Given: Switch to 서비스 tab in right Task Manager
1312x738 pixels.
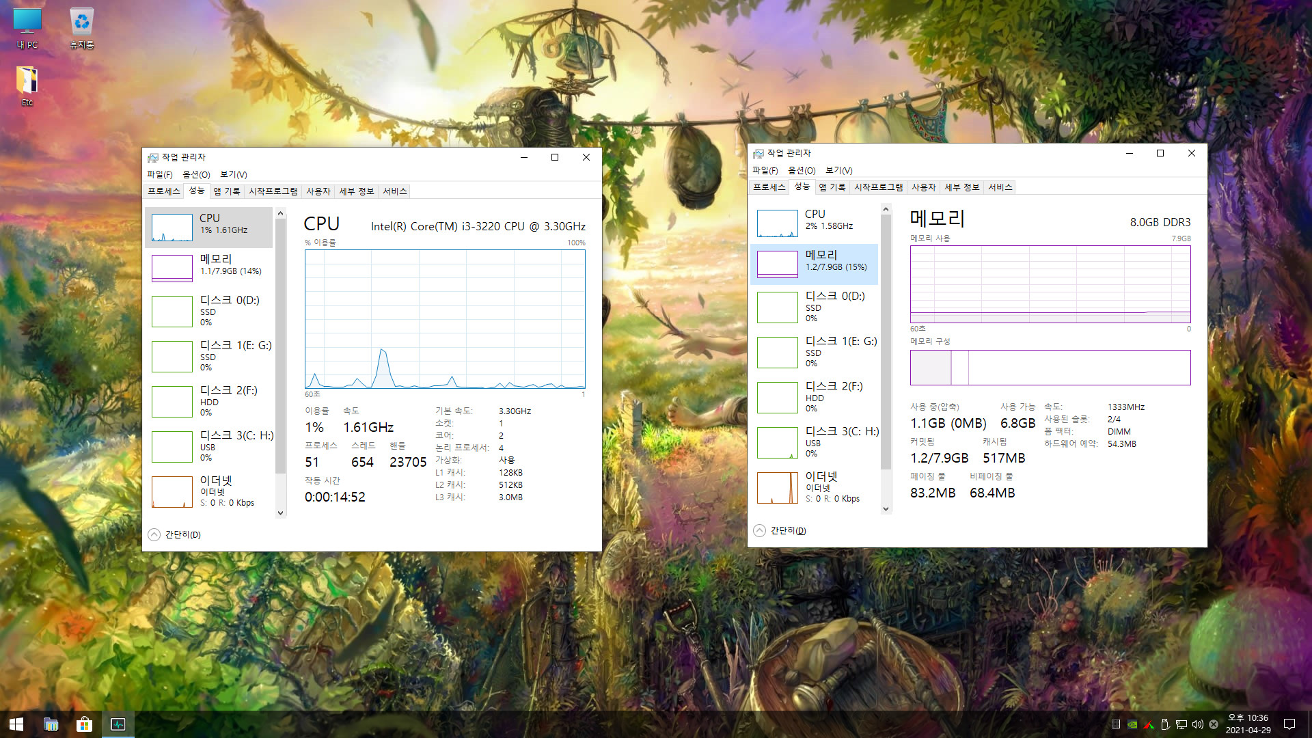Looking at the screenshot, I should pos(1000,187).
